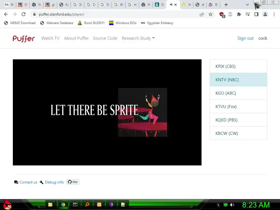Go back to the previous page
This screenshot has width=280, height=210.
point(6,14)
